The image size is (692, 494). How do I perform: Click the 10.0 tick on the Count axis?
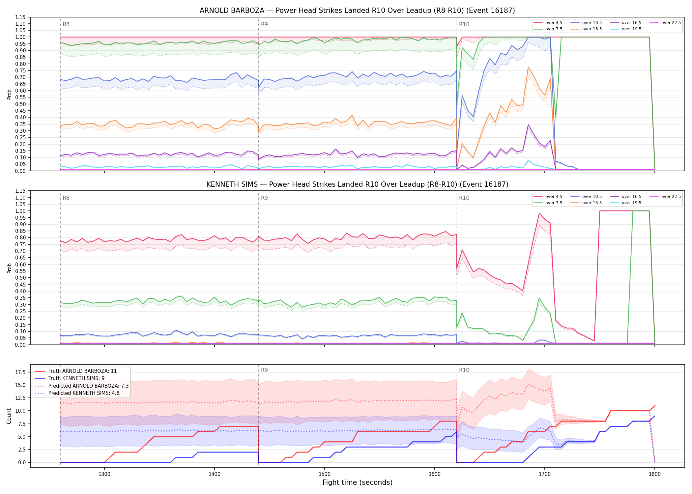point(20,411)
